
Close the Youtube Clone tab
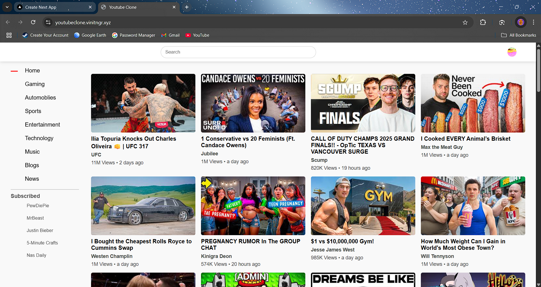pyautogui.click(x=174, y=7)
